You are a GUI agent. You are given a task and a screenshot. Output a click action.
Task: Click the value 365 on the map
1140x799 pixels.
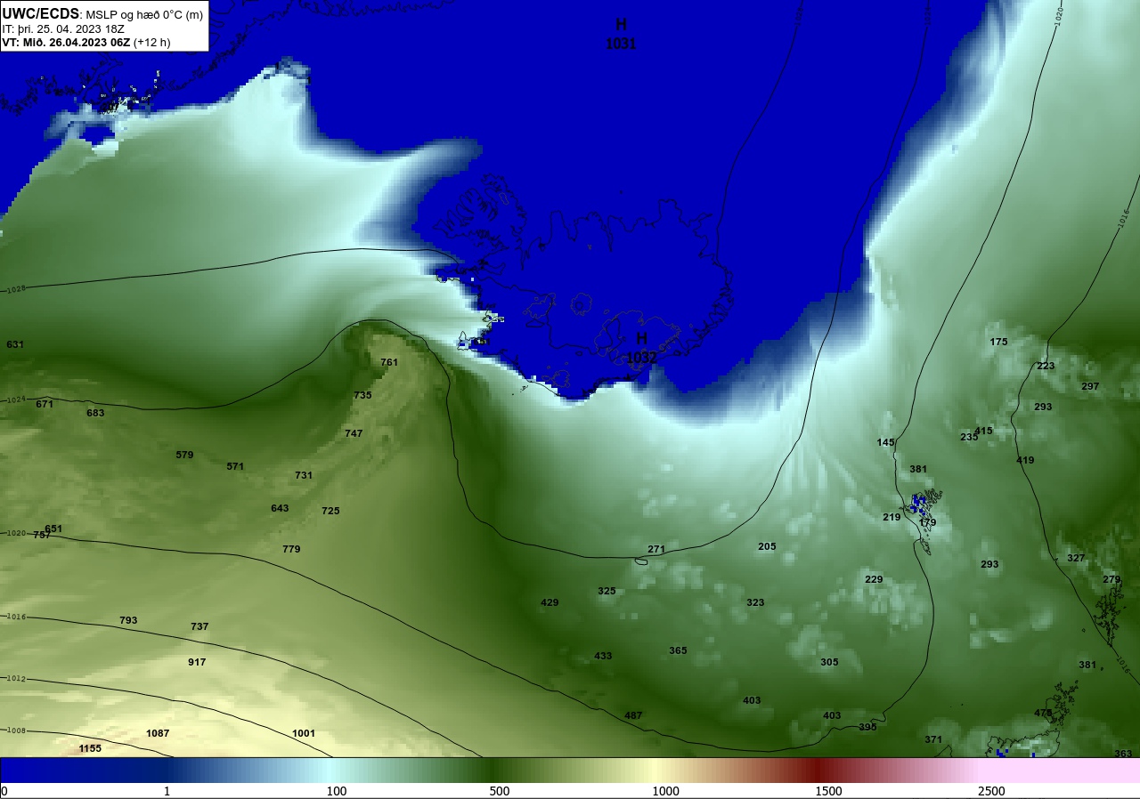[x=678, y=650]
